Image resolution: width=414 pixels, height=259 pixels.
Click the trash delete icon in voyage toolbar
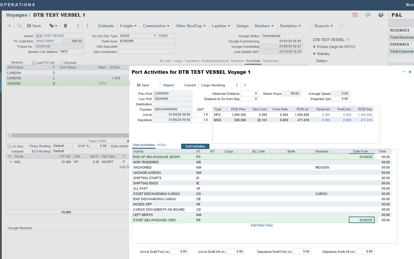pyautogui.click(x=65, y=26)
